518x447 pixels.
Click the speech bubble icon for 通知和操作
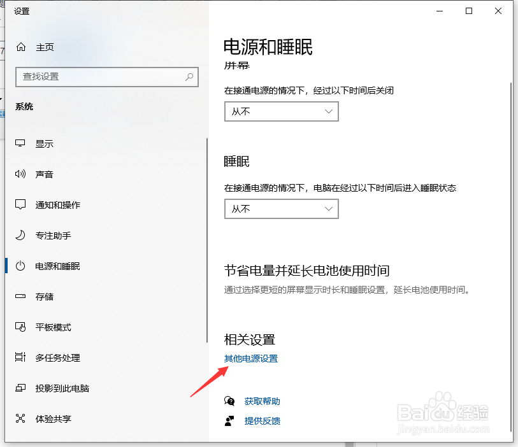click(20, 204)
